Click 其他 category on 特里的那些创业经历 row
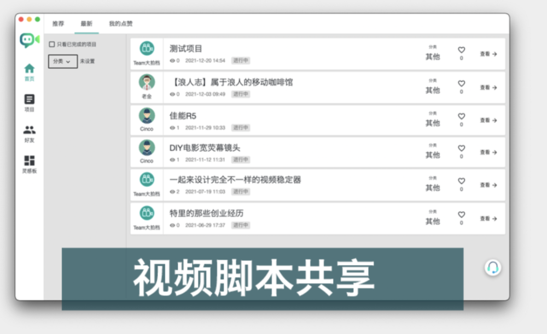 (433, 221)
